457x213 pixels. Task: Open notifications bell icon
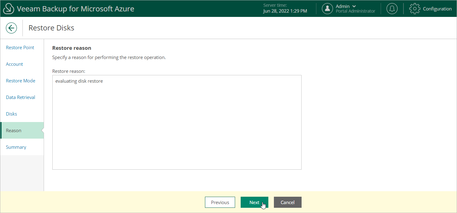click(x=392, y=9)
